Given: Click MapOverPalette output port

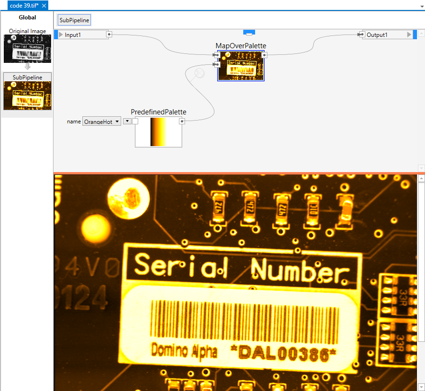Looking at the screenshot, I should tap(265, 55).
